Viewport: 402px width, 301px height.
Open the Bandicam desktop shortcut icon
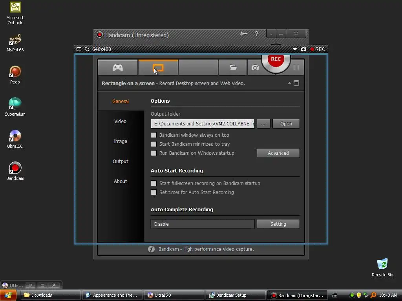[x=15, y=171]
